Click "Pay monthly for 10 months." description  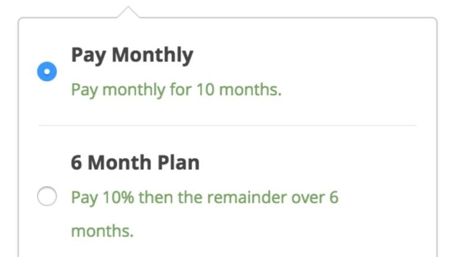[176, 91]
